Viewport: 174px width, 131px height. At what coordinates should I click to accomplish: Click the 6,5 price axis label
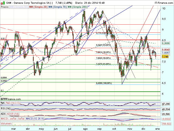click(164, 83)
